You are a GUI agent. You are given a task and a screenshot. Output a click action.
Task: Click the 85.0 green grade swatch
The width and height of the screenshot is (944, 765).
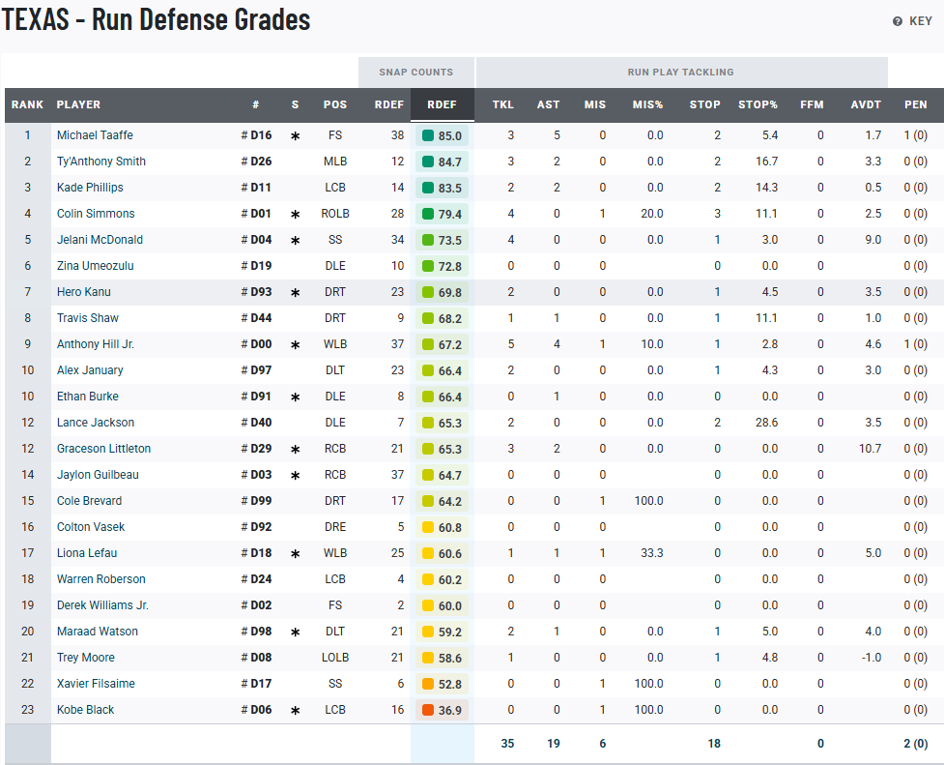click(428, 136)
